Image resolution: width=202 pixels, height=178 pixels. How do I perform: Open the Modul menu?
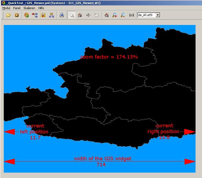pos(6,8)
